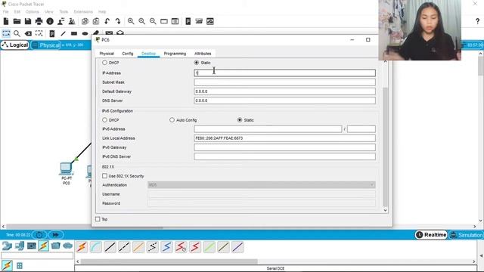Undo the last action

(x=107, y=21)
